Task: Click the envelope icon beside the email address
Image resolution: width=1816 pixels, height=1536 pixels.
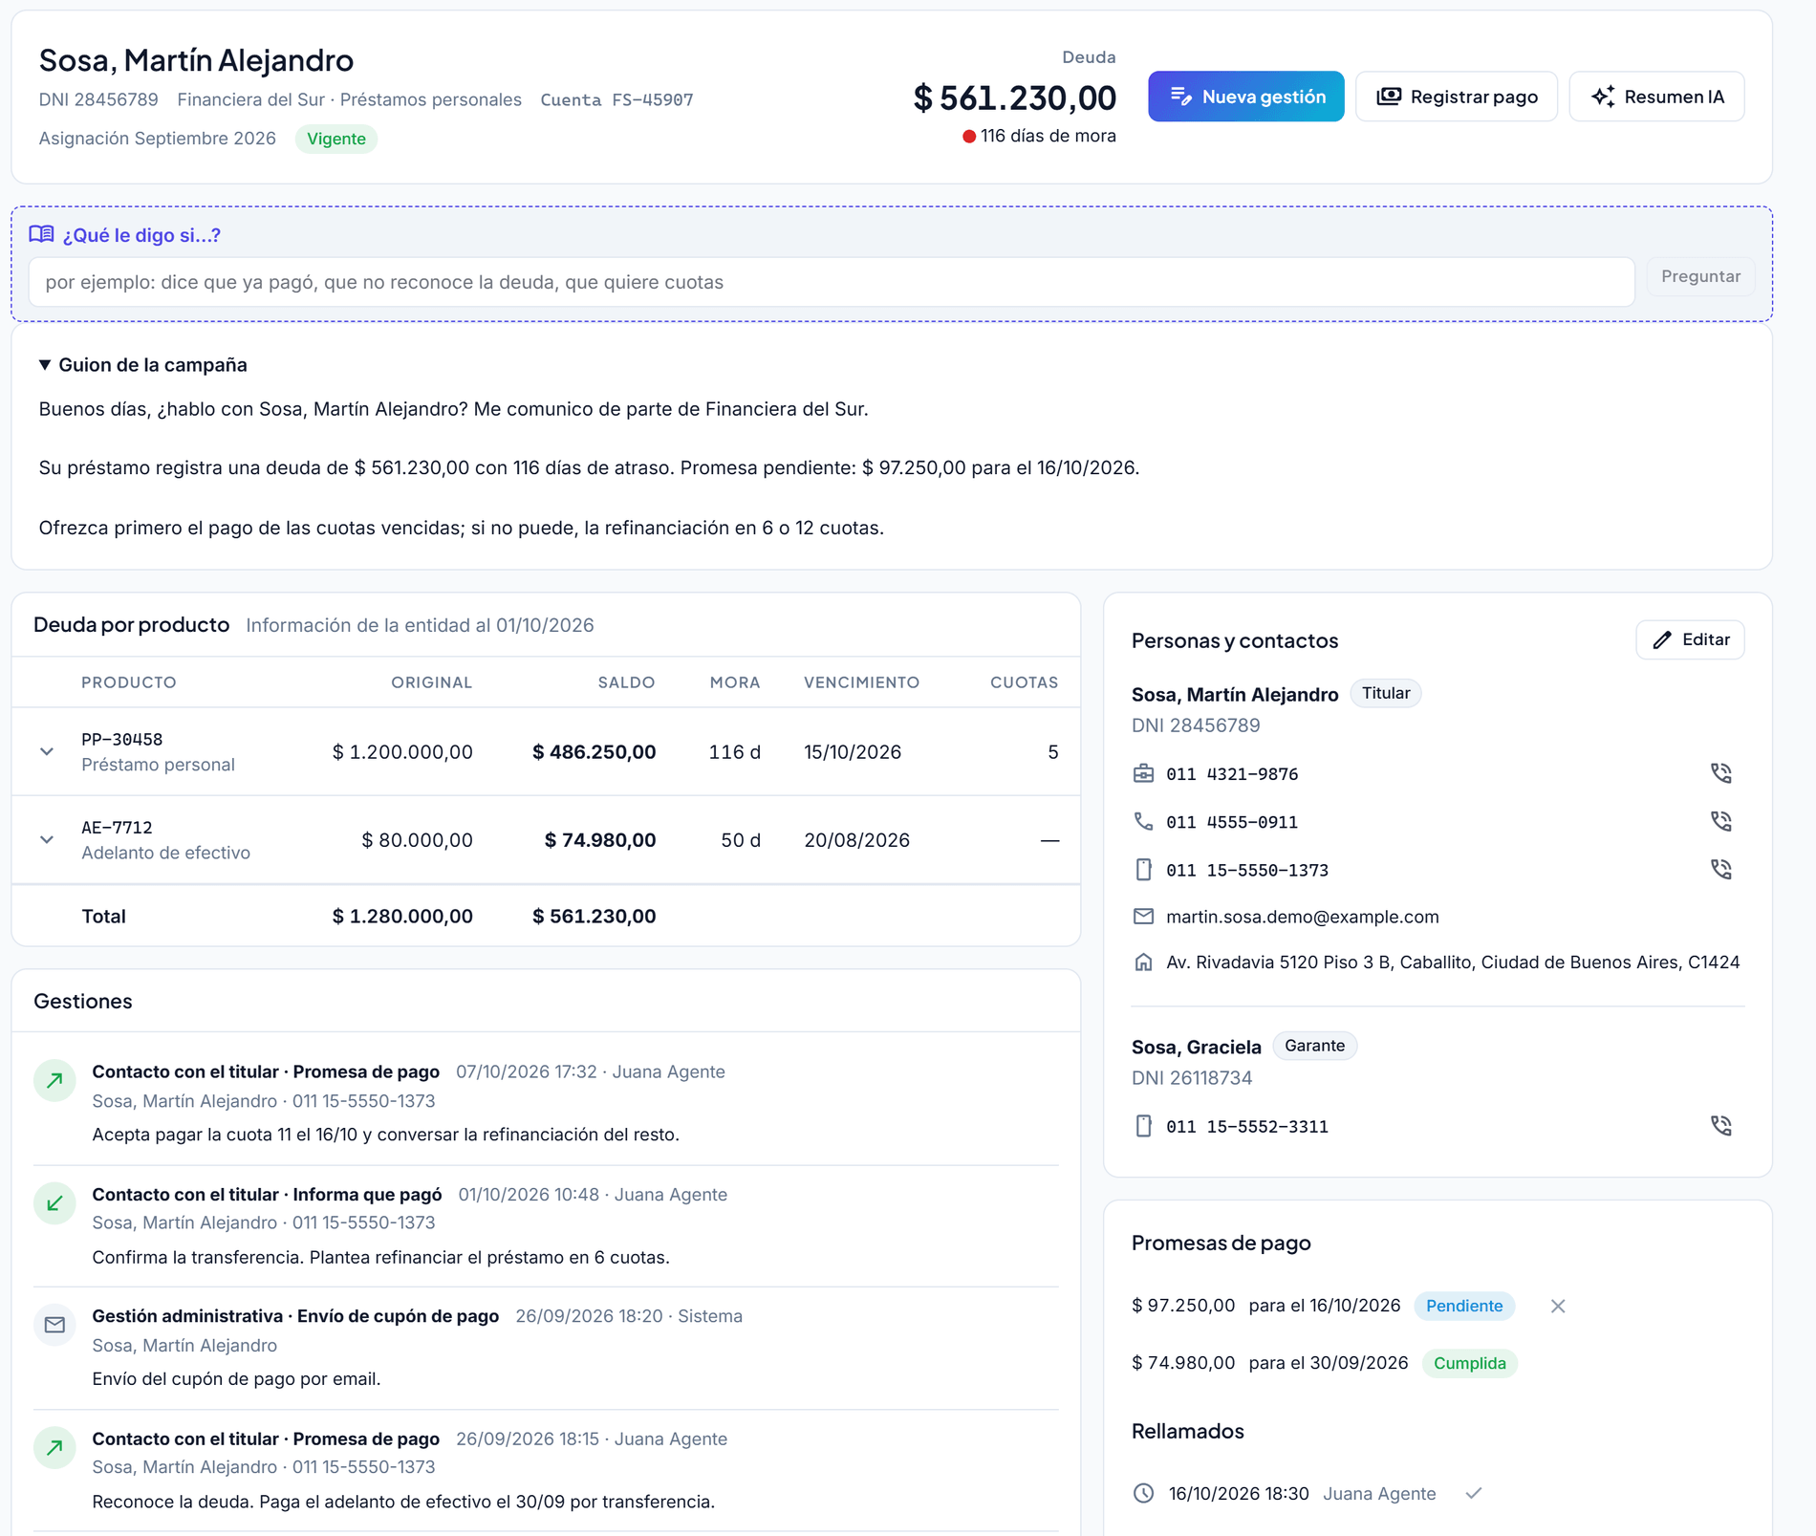Action: click(x=1143, y=917)
